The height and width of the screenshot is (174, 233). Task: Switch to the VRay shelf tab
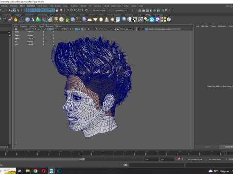coord(148,15)
